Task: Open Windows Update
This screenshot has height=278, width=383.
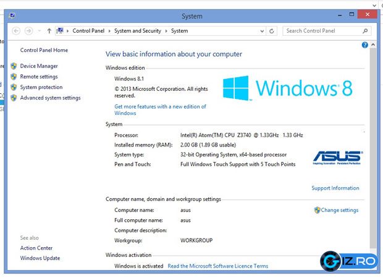Action: (40, 258)
